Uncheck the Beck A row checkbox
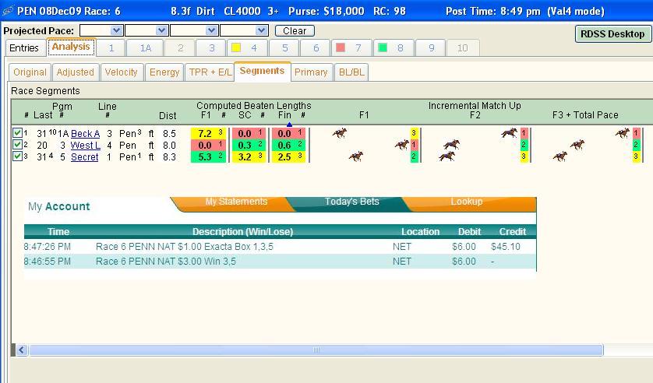Viewport: 653px width, 383px height. click(x=17, y=133)
